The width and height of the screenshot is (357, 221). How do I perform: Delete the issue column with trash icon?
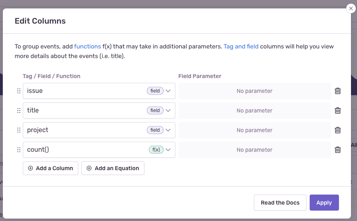pos(338,91)
